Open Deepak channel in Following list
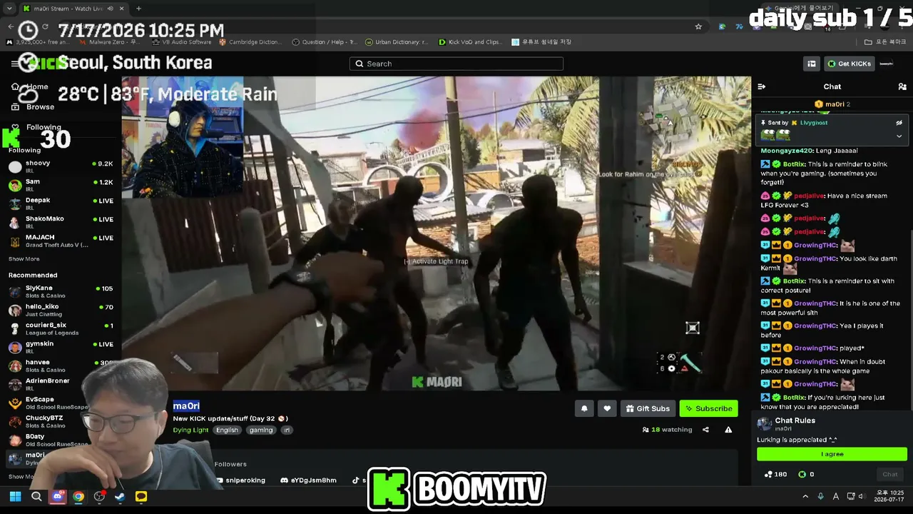This screenshot has width=913, height=514. [61, 203]
